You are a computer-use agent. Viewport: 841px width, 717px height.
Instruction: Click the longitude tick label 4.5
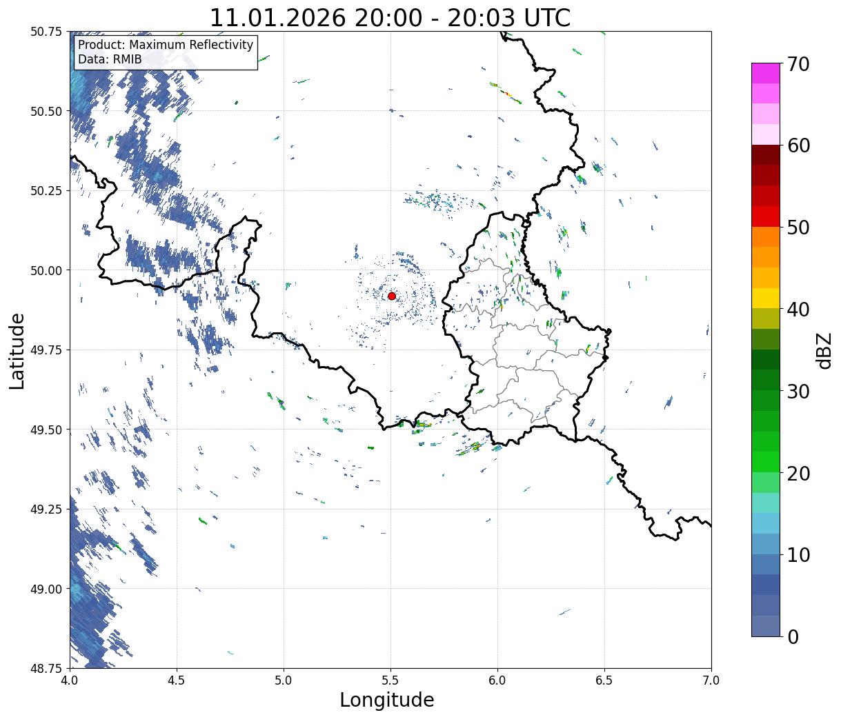tap(177, 680)
